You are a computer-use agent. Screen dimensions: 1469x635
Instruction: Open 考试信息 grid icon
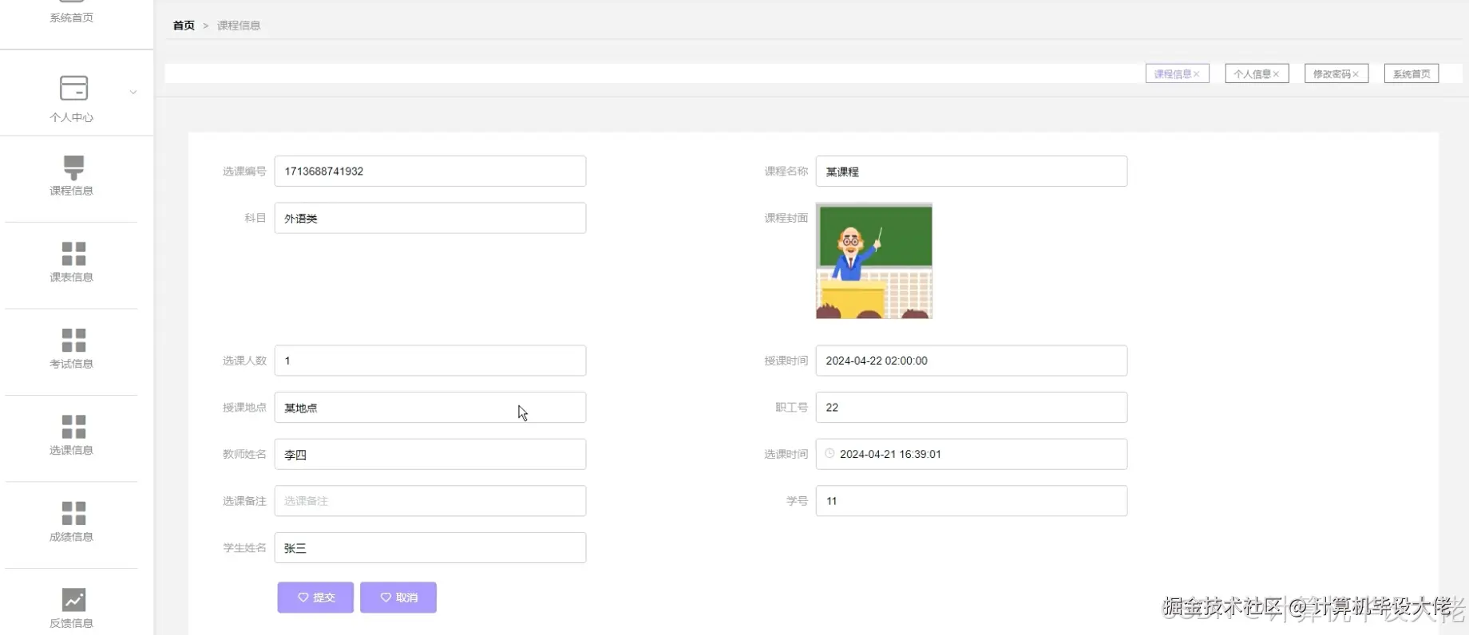(x=73, y=340)
